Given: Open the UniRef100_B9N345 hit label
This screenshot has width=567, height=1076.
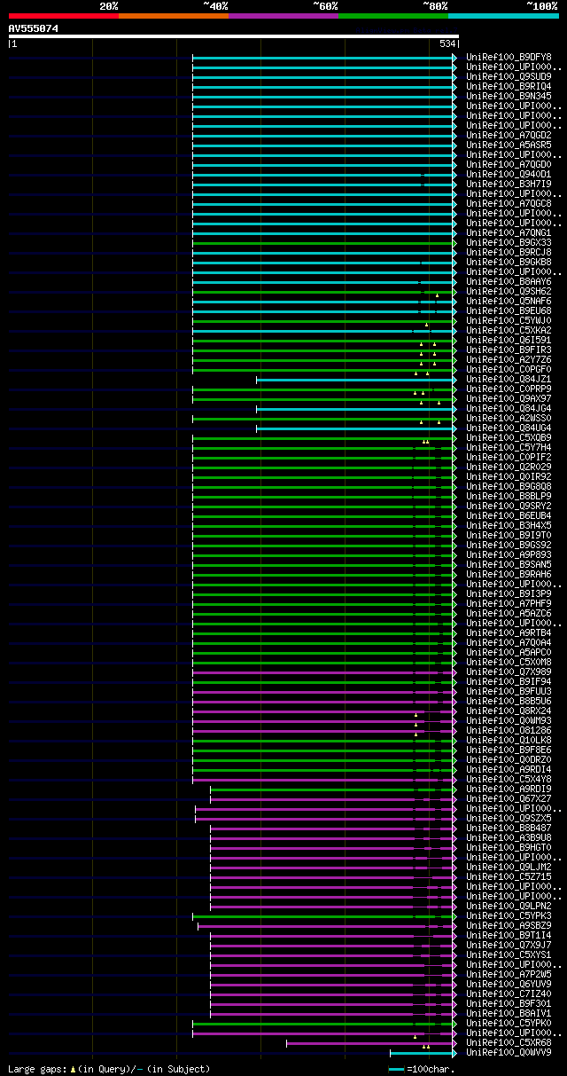Looking at the screenshot, I should click(509, 96).
